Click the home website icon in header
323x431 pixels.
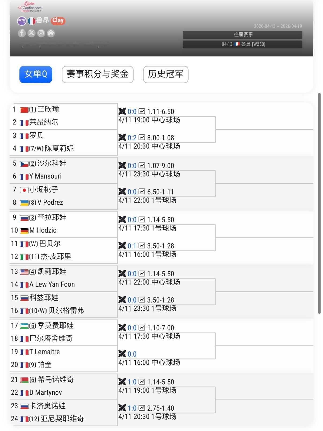[x=51, y=33]
